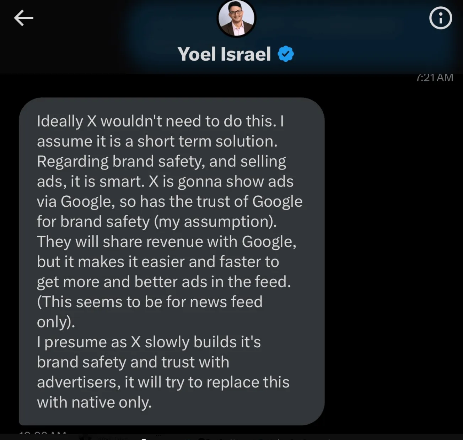Click the line "I presume as X slowly builds"
The height and width of the screenshot is (440, 463).
coord(149,342)
